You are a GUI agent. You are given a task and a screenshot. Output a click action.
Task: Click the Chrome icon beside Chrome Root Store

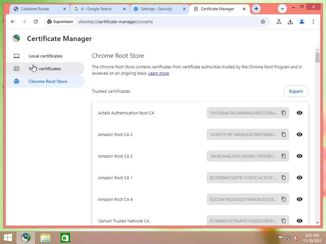point(17,81)
